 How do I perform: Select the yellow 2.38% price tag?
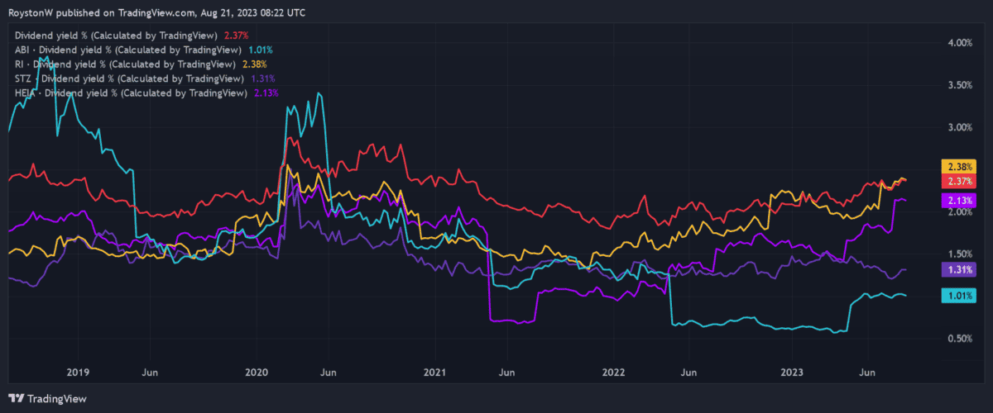pyautogui.click(x=959, y=166)
